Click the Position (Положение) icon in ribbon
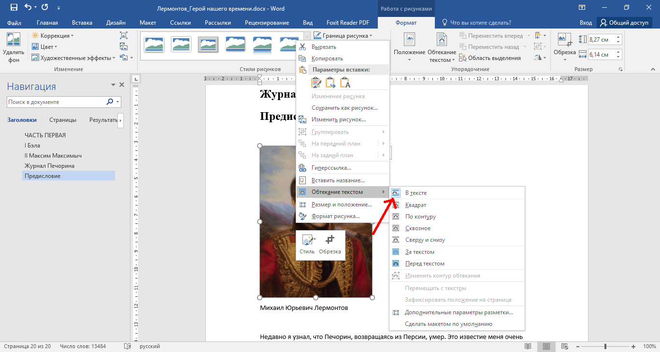660x352 pixels. tap(409, 40)
